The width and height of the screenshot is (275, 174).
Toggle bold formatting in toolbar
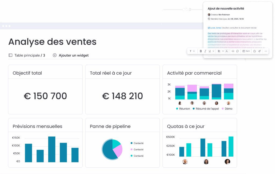click(x=201, y=51)
